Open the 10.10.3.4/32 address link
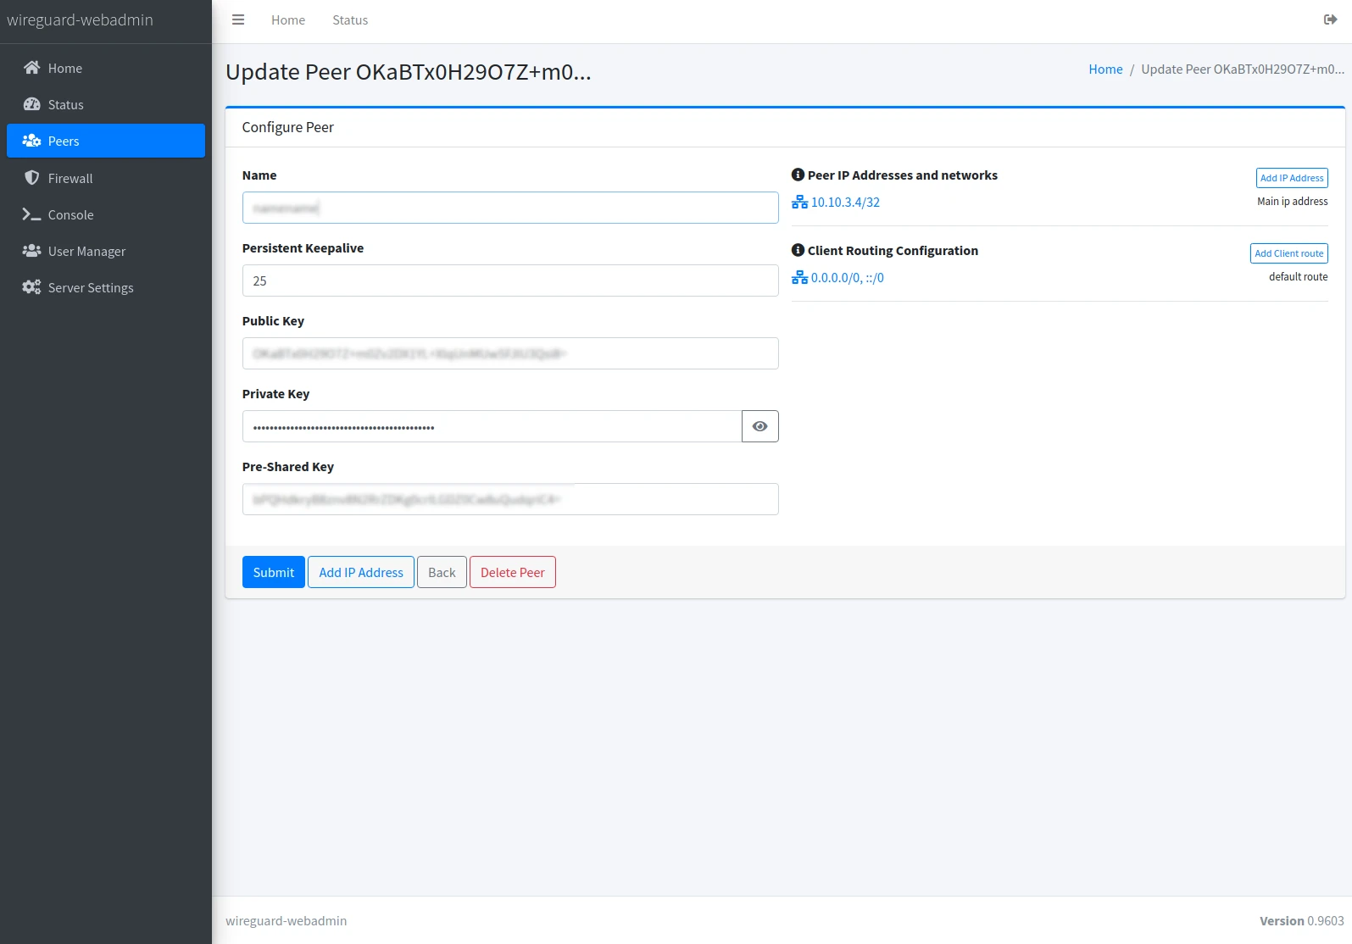This screenshot has height=944, width=1352. pos(845,202)
